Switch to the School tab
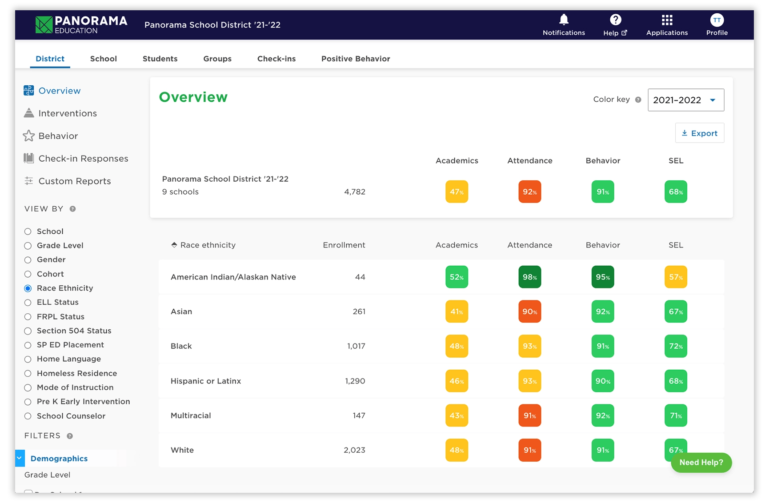Image resolution: width=769 pixels, height=503 pixels. tap(103, 59)
